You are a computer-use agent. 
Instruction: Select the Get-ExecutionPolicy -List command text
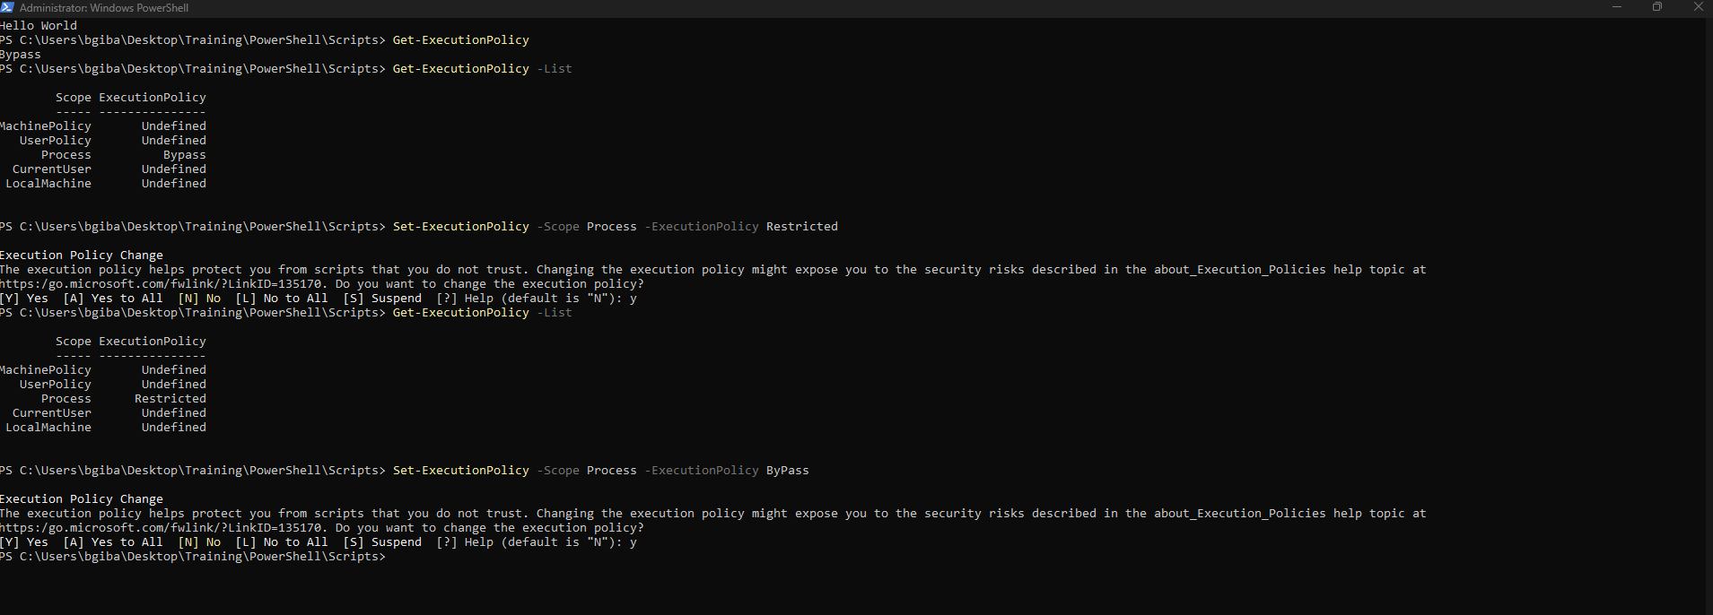click(483, 68)
